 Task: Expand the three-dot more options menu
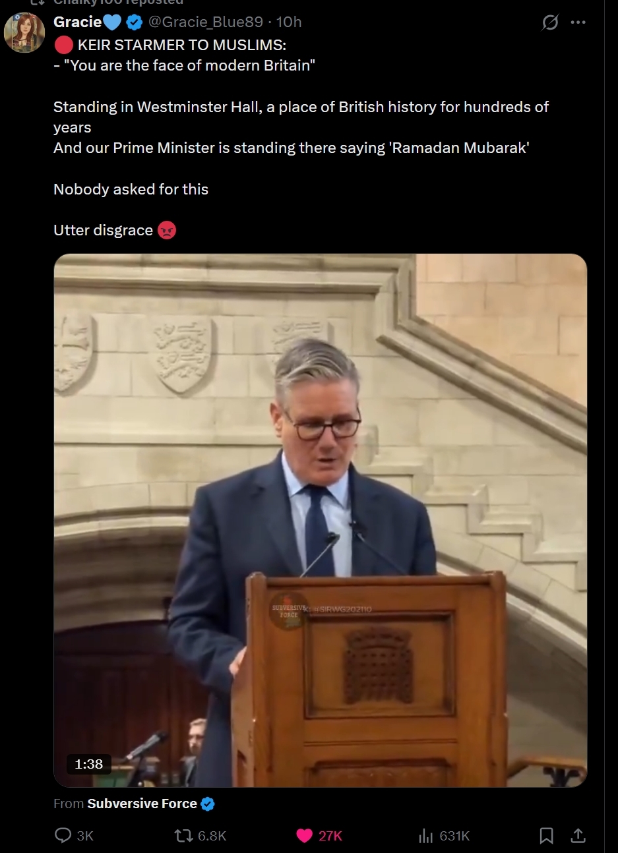(578, 22)
